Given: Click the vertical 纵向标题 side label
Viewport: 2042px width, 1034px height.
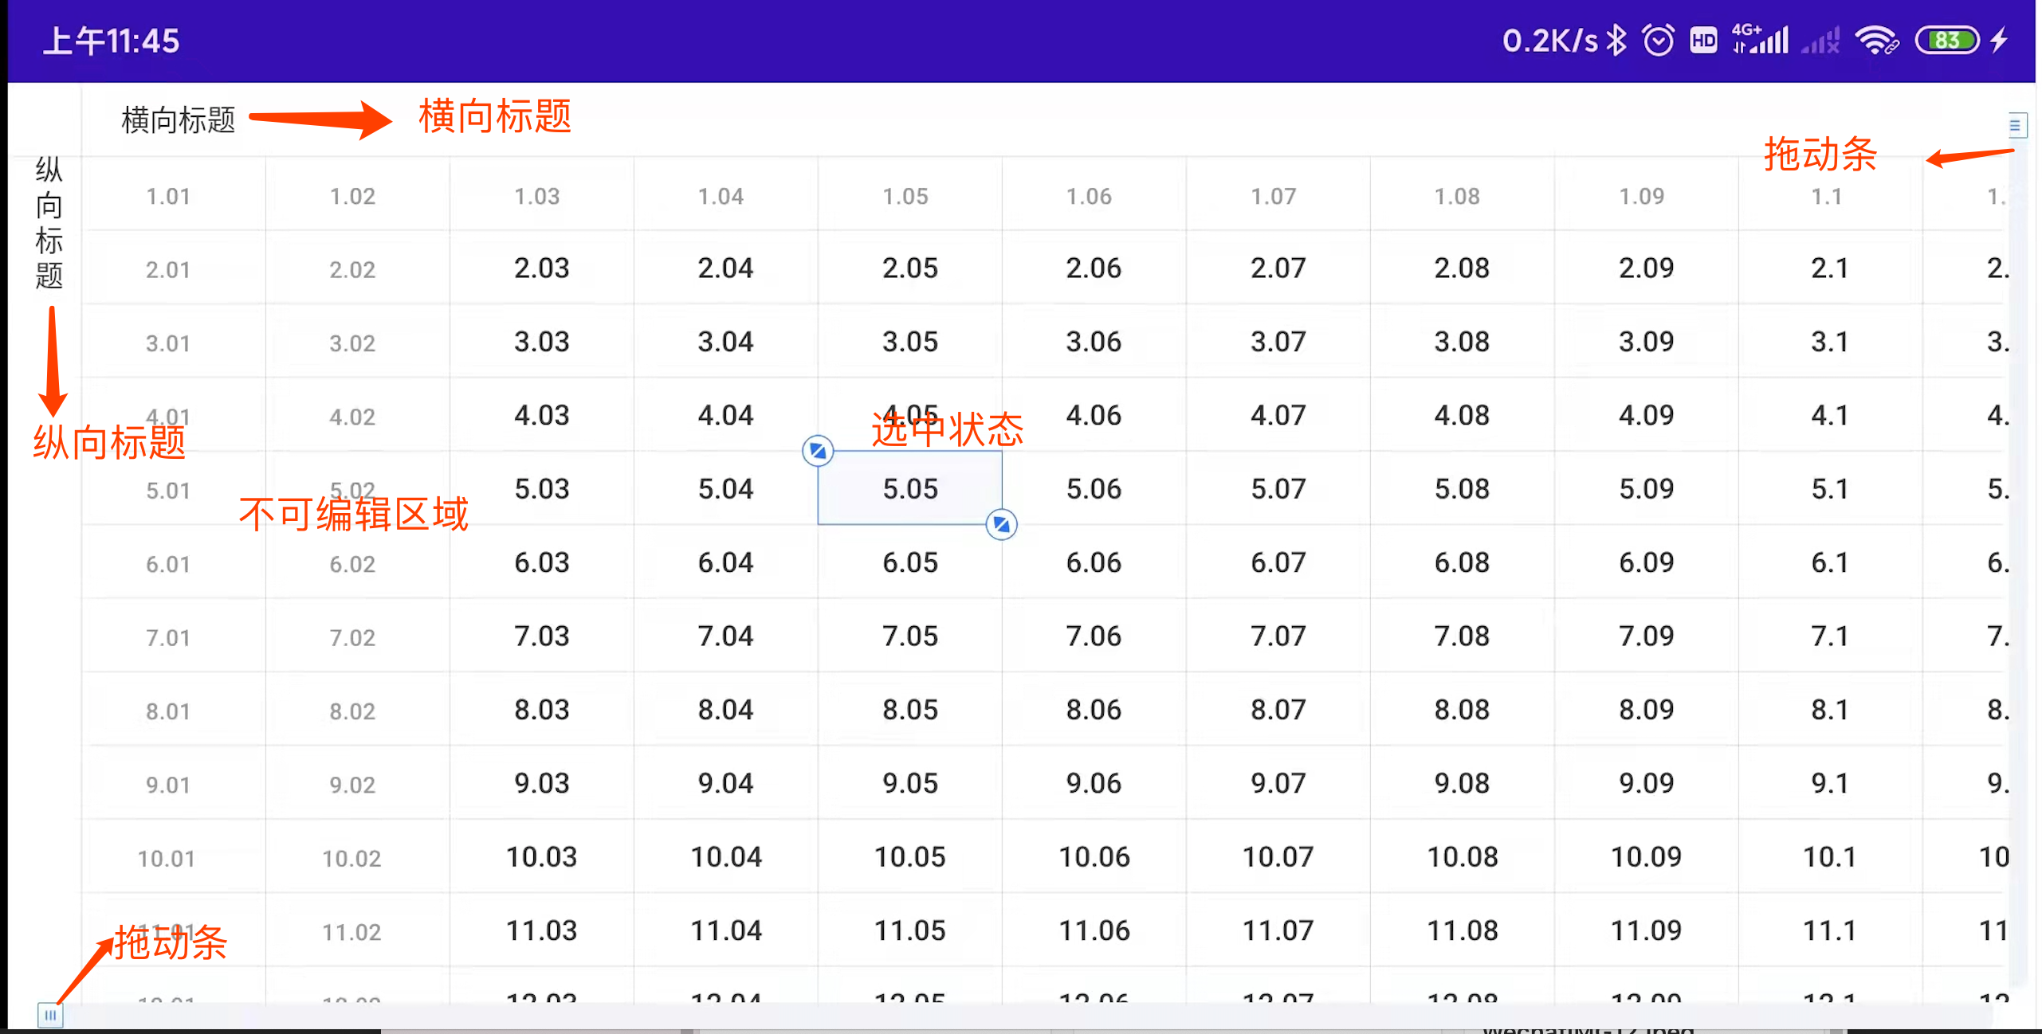Looking at the screenshot, I should point(49,223).
